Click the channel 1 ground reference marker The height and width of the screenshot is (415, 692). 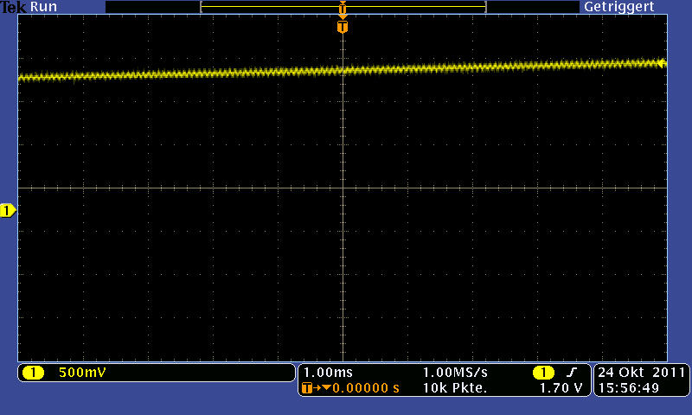8,211
